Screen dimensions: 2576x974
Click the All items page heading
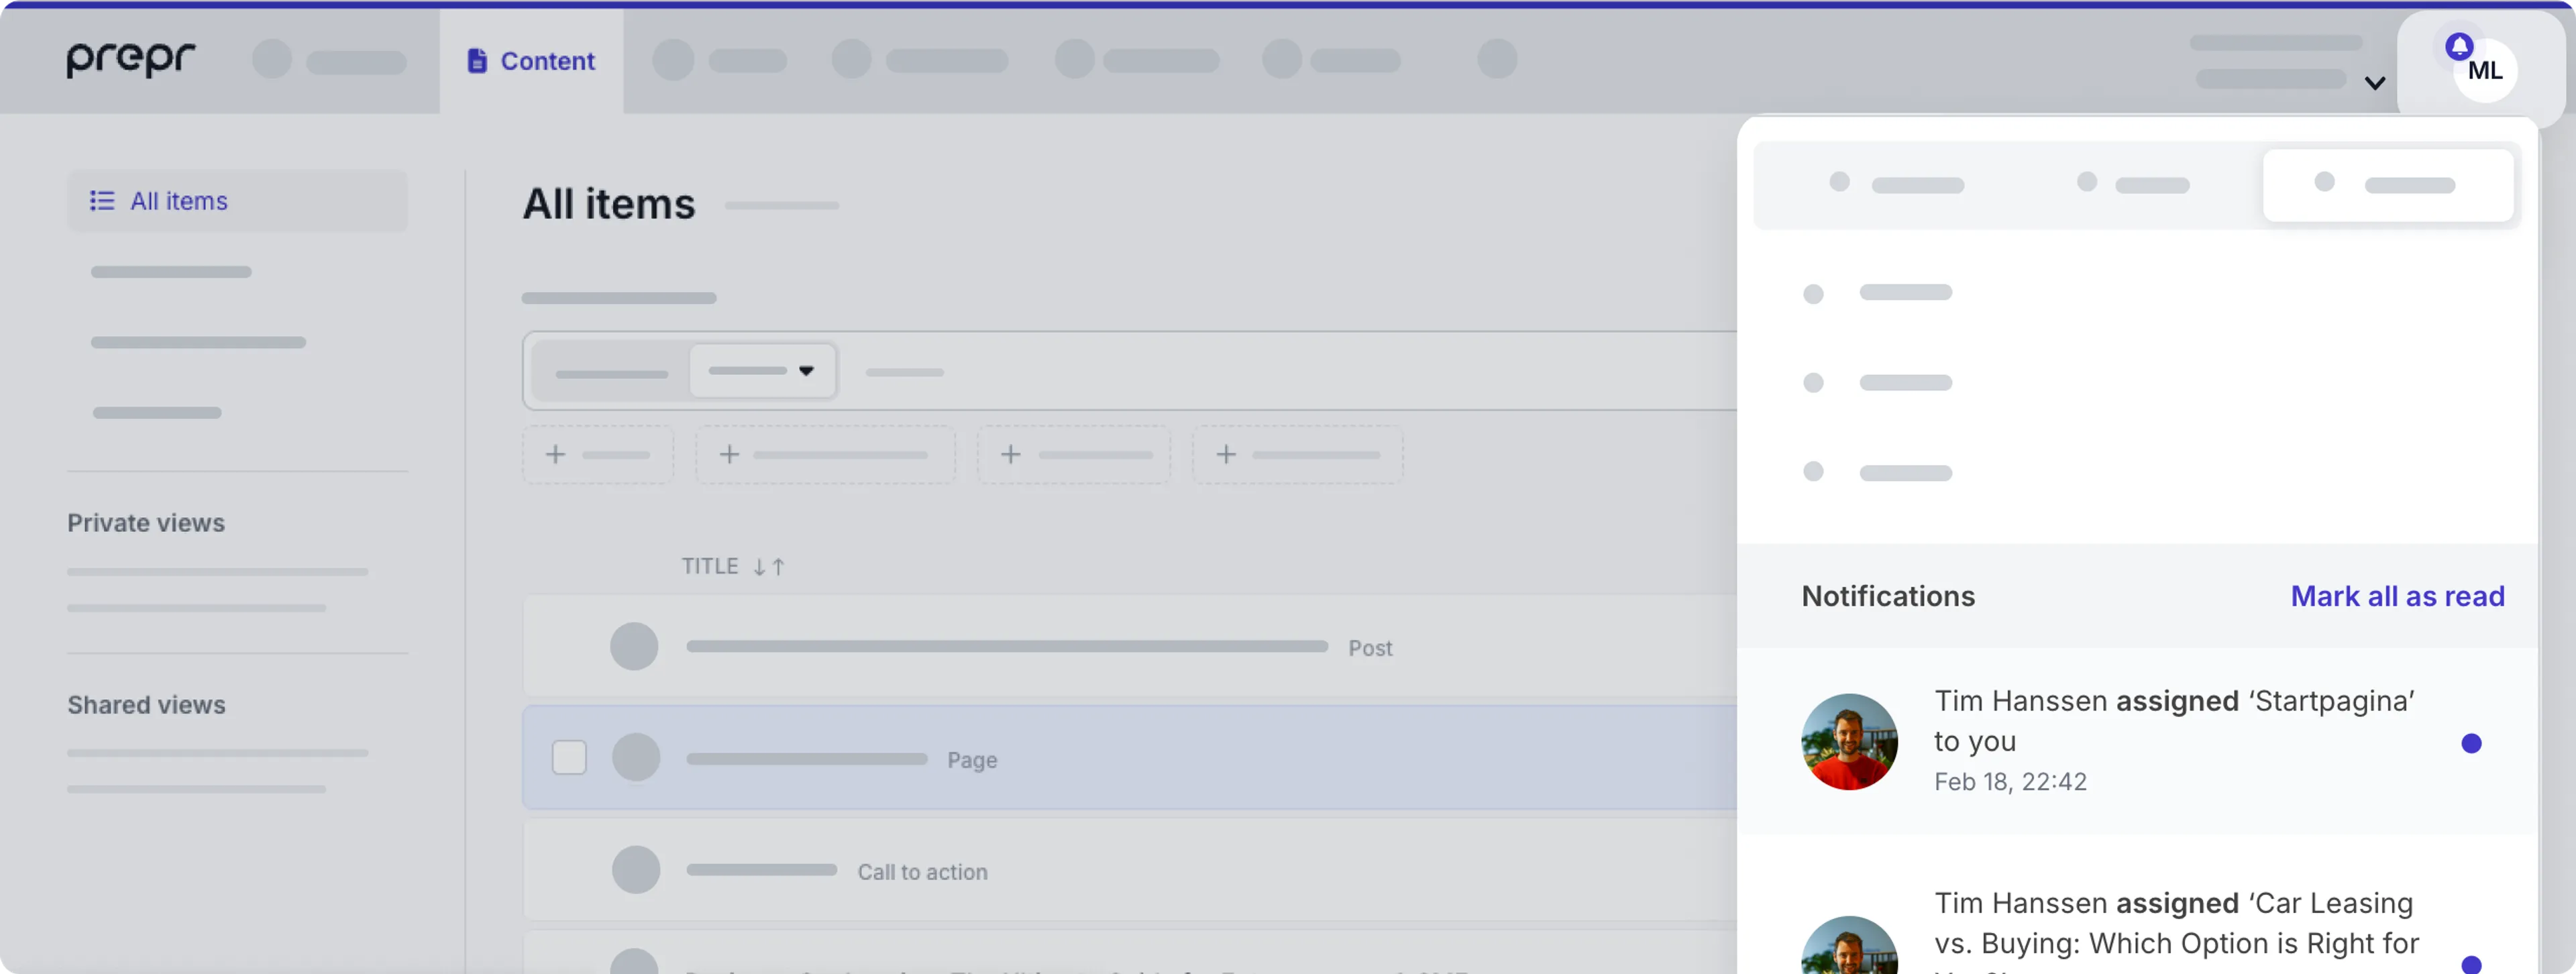tap(609, 204)
